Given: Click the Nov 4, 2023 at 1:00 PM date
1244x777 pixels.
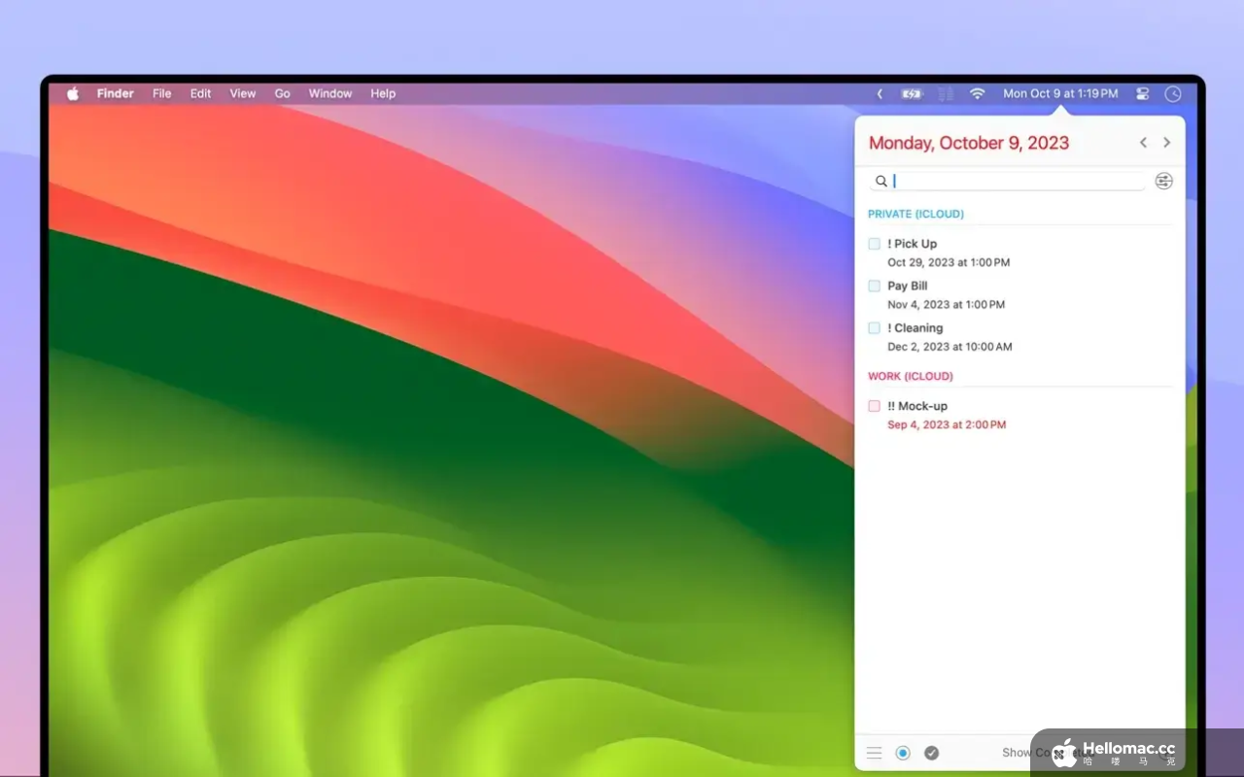Looking at the screenshot, I should pyautogui.click(x=946, y=304).
